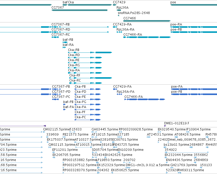
Task: Click EST EN04436.5prime
Action: (179, 160)
